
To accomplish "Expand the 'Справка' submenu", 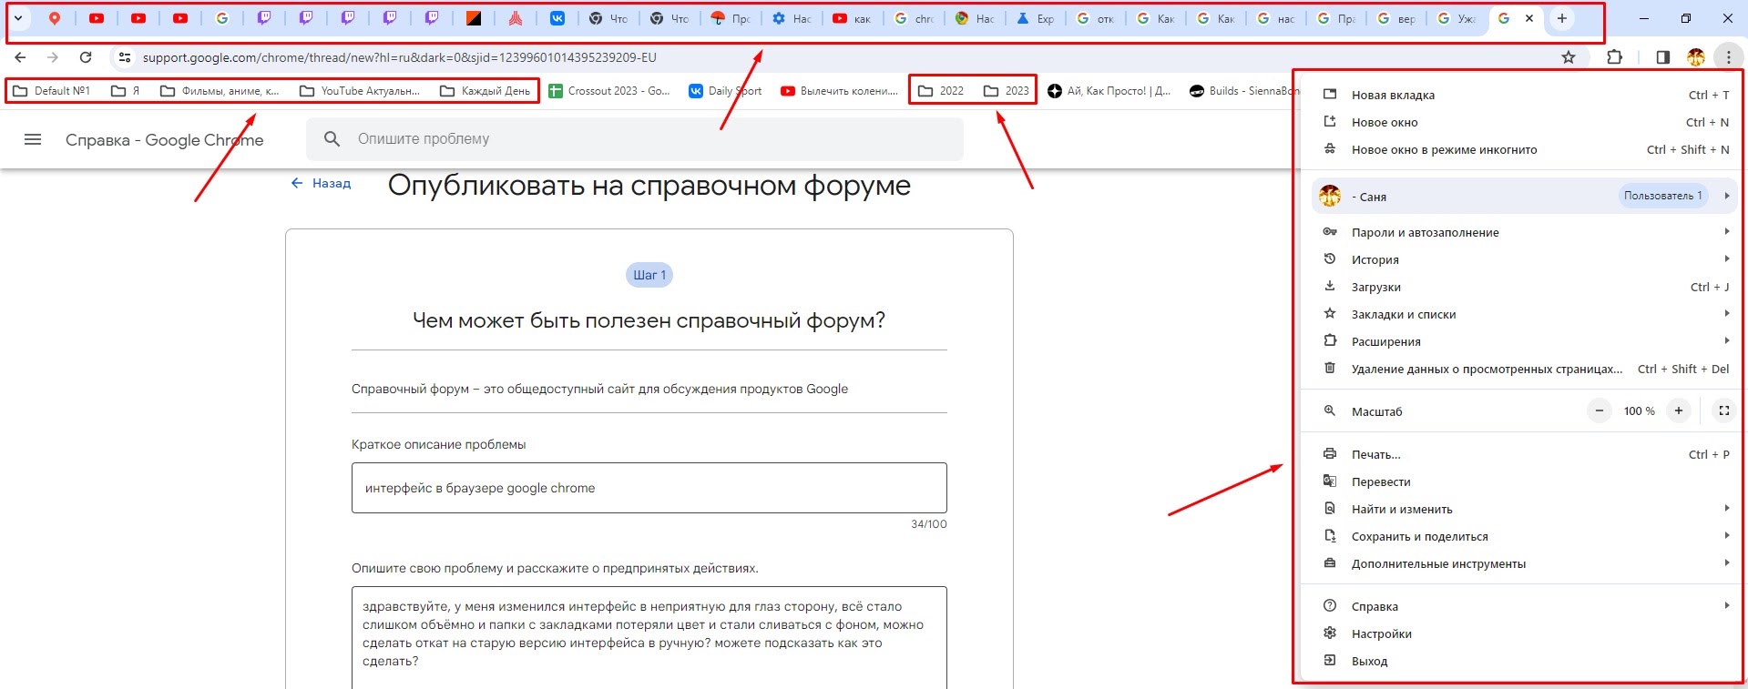I will (x=1525, y=606).
